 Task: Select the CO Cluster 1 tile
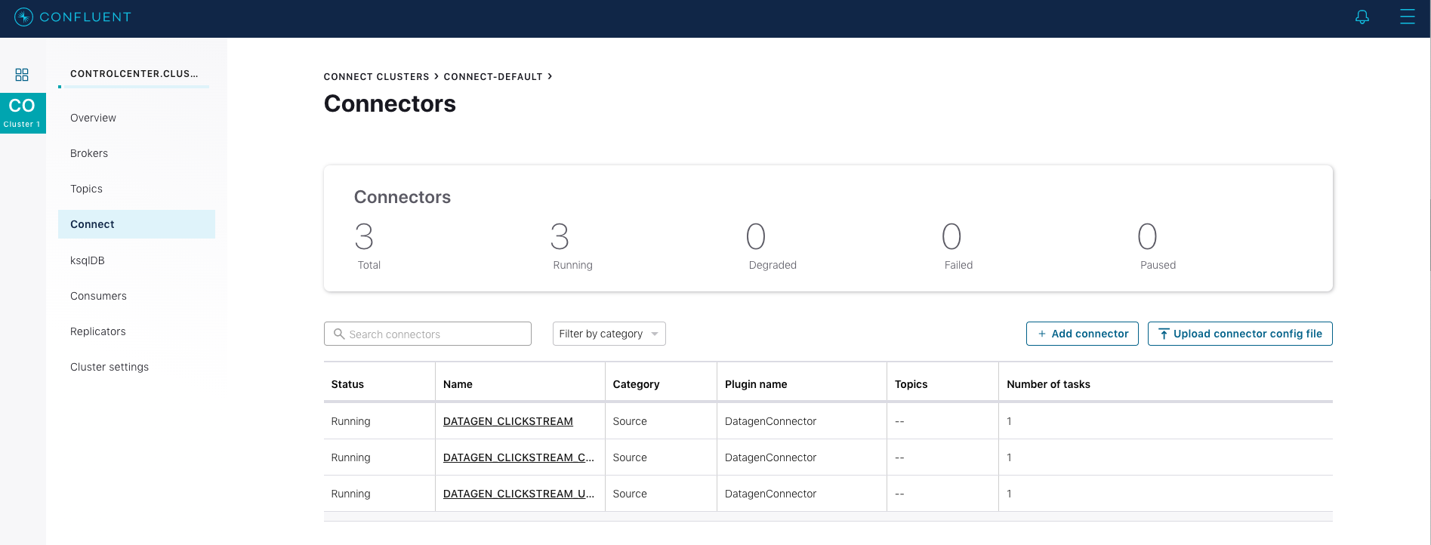(23, 113)
